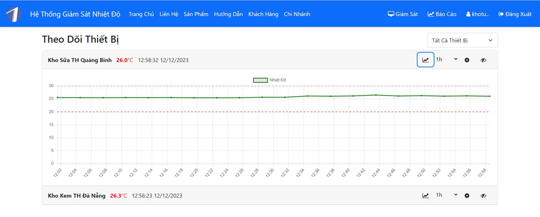Open 1h time range dropdown for Đà Nẵng
Viewport: 540px width, 217px height.
point(447,195)
